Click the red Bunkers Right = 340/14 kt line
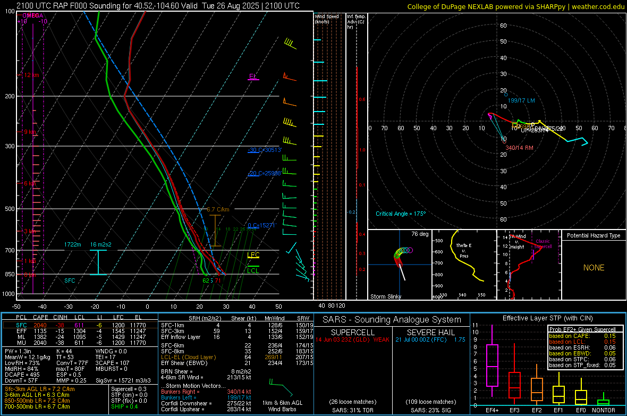This screenshot has width=627, height=416. tap(206, 392)
